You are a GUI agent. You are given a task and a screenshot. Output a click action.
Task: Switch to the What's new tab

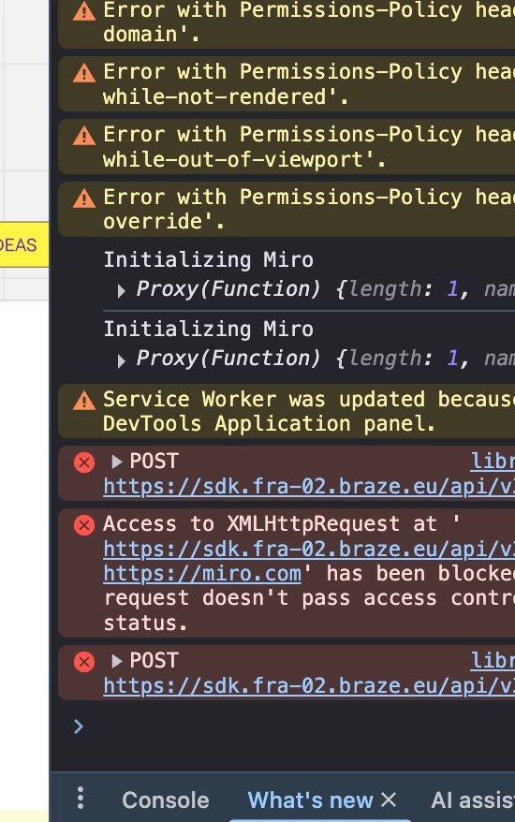[x=310, y=800]
